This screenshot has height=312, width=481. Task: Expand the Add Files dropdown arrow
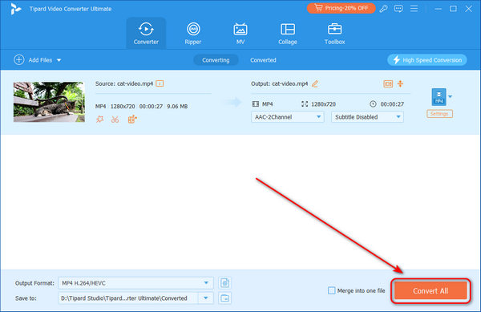click(59, 60)
